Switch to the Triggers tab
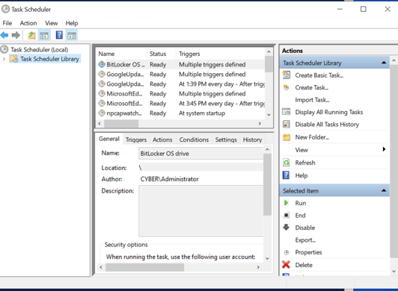Screen dimensions: 398x291 tap(136, 140)
